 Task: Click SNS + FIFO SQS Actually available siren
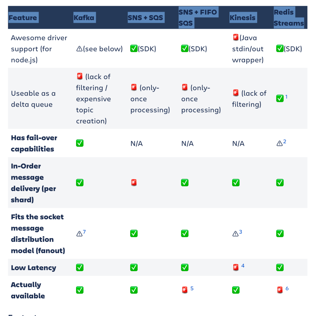coord(185,290)
